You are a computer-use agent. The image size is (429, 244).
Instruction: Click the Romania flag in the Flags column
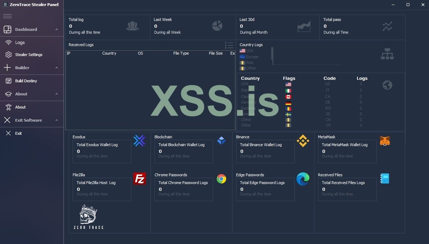click(288, 109)
